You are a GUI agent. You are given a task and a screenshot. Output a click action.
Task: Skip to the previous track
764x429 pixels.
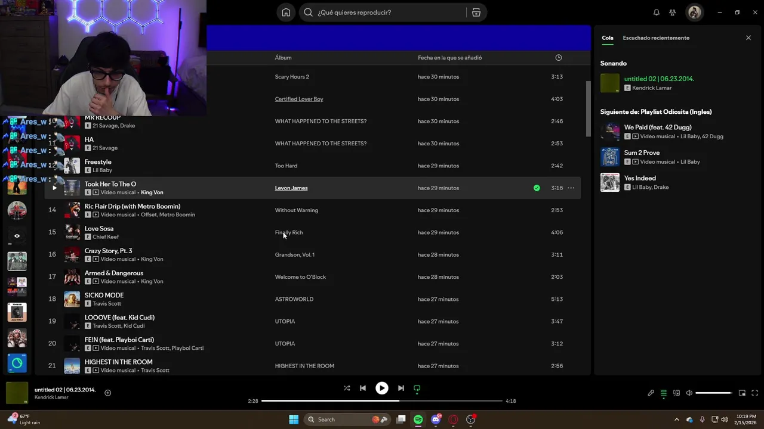pos(363,388)
